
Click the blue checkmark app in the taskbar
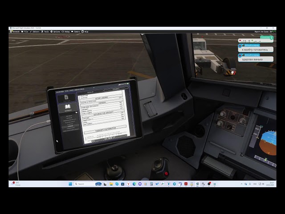pyautogui.click(x=157, y=184)
